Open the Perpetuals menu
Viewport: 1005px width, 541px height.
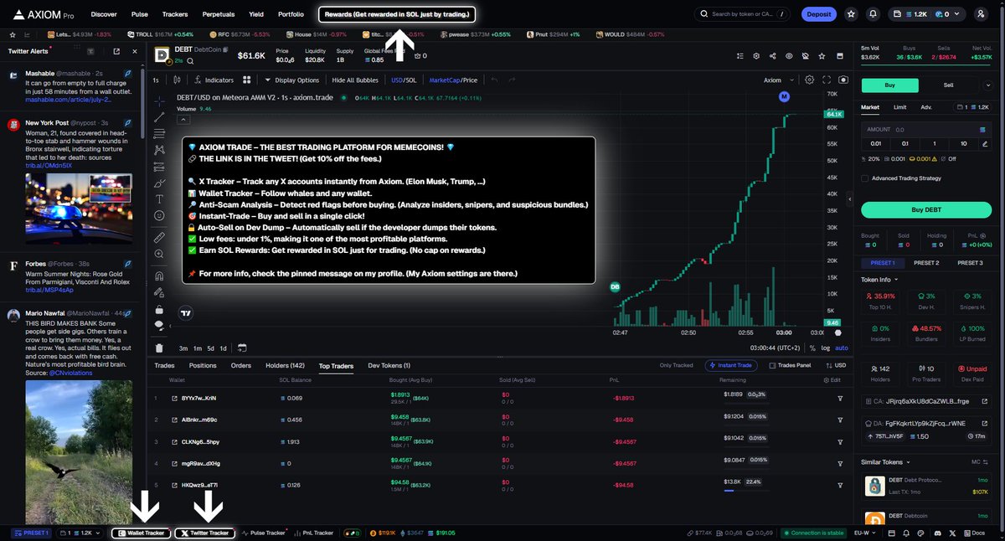(219, 14)
